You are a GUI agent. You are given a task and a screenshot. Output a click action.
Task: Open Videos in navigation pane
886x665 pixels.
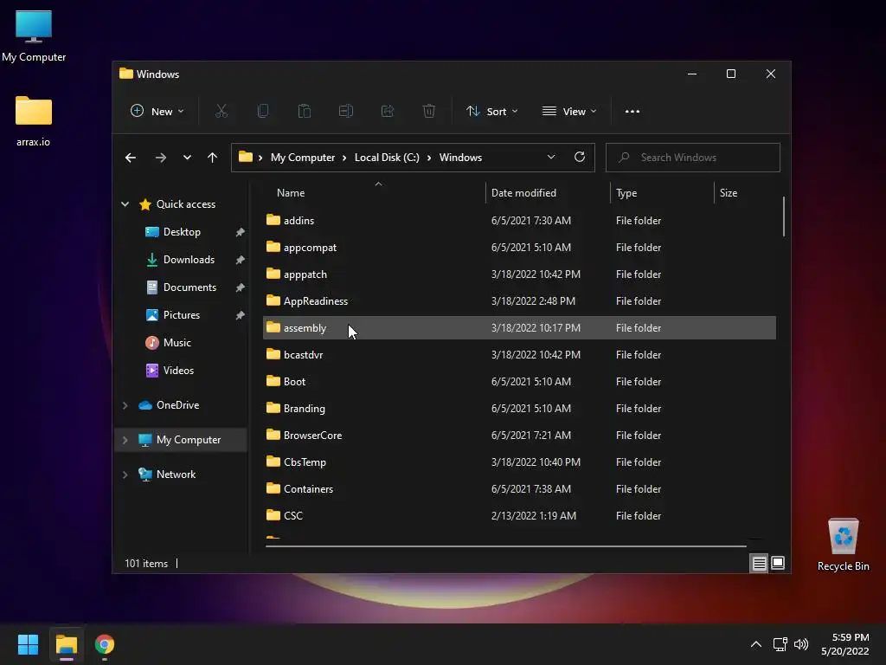click(178, 371)
